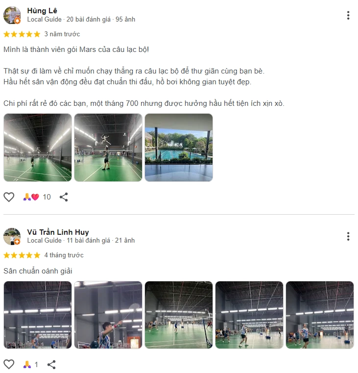The height and width of the screenshot is (373, 358).
Task: Open last photo in second review
Action: click(320, 315)
